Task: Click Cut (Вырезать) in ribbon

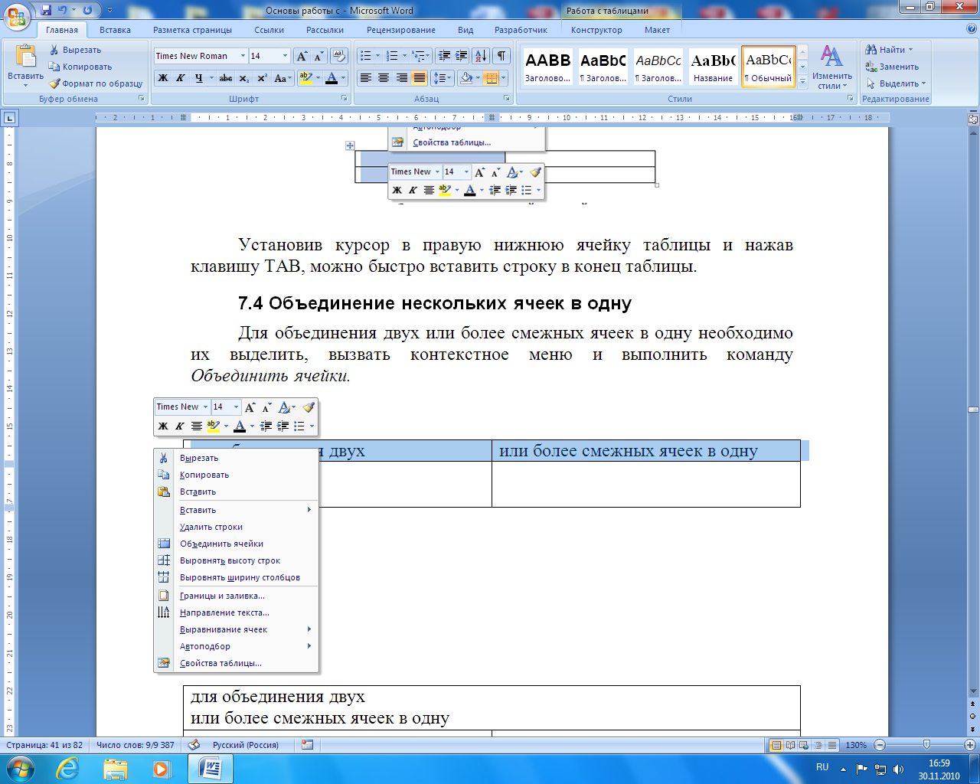Action: pos(75,50)
